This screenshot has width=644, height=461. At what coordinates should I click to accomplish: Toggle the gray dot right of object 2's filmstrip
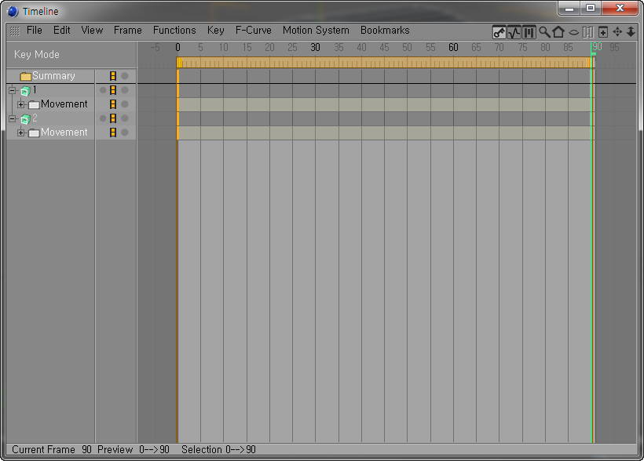coord(125,118)
